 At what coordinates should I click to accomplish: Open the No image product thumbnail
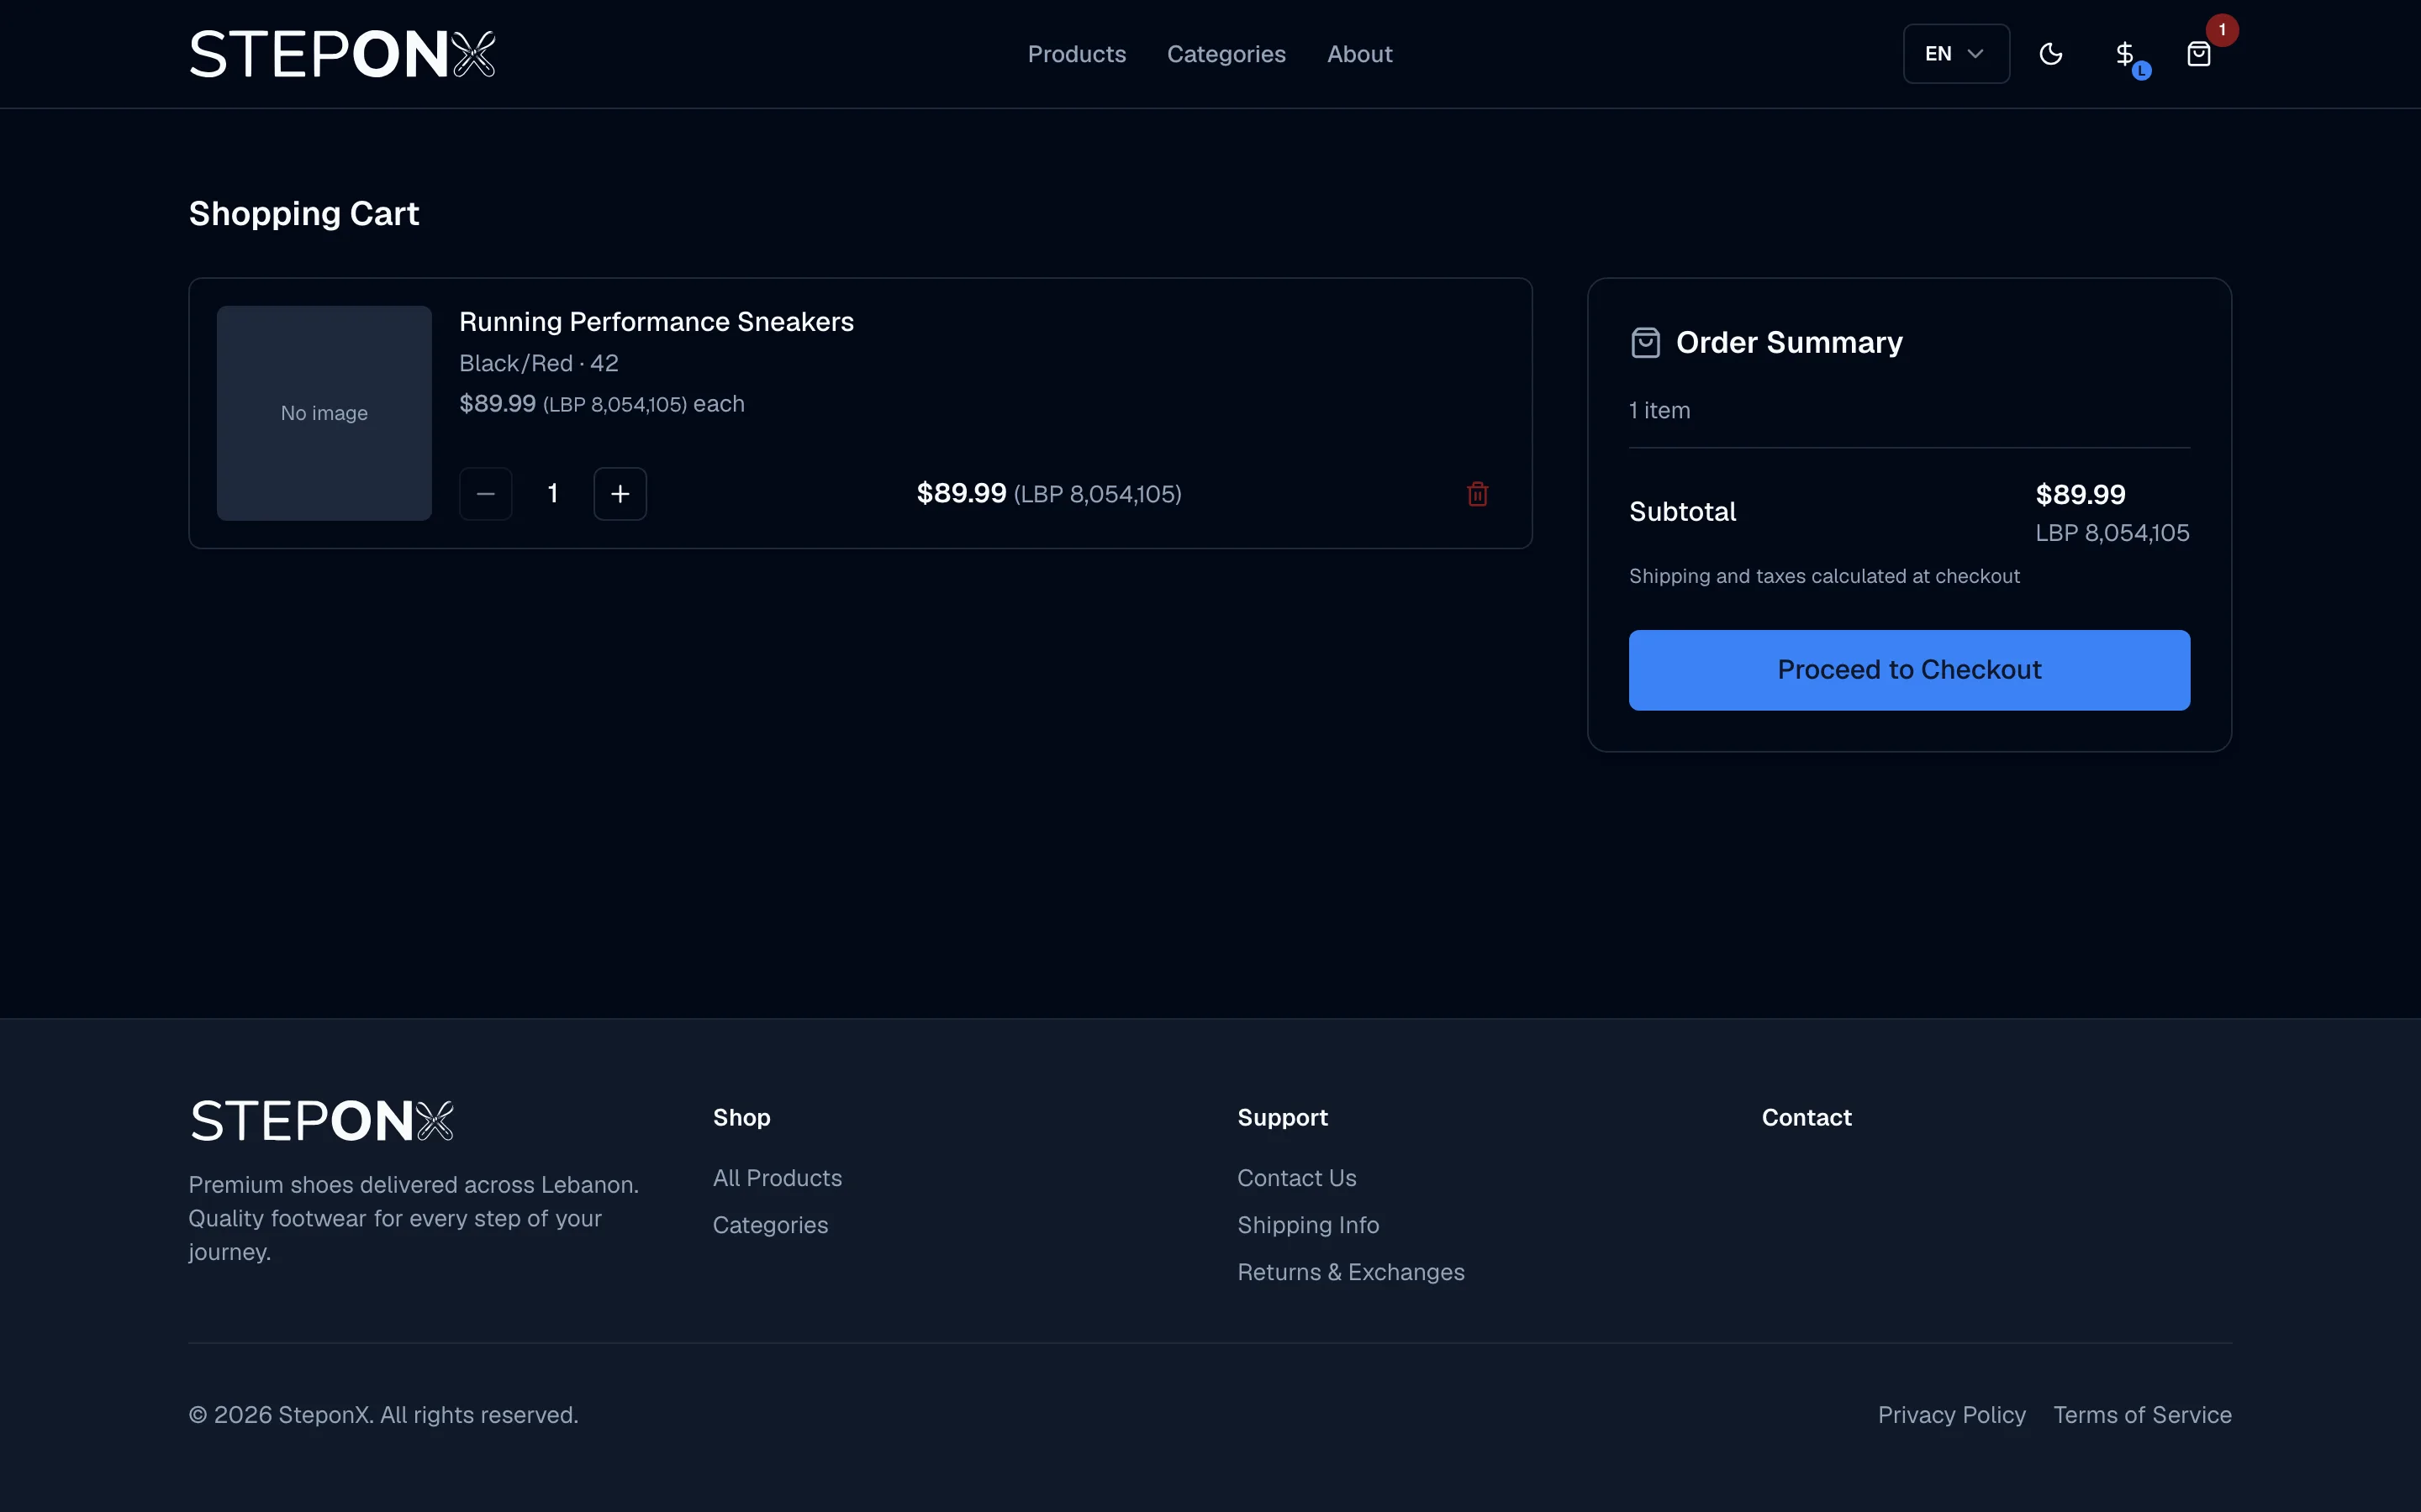click(x=324, y=413)
